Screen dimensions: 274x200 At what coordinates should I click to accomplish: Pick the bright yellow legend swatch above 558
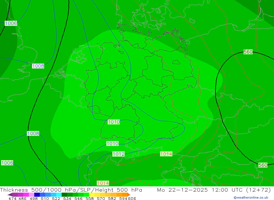point(92,195)
